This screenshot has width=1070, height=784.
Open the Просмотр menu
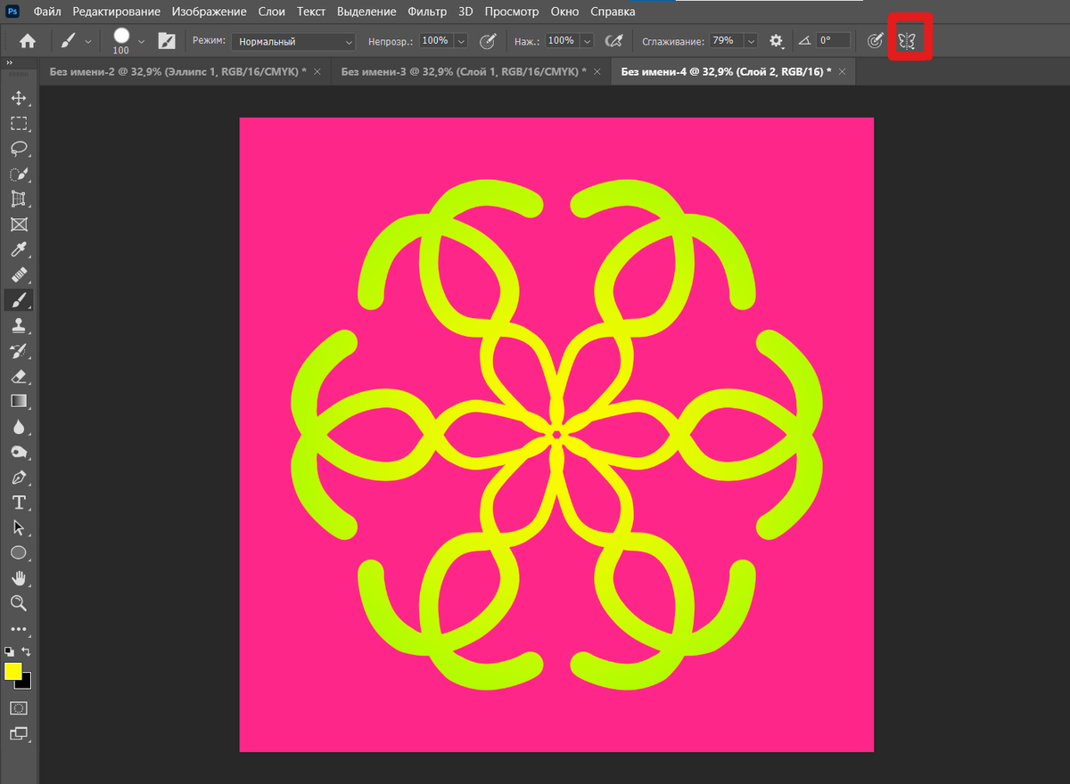[512, 12]
